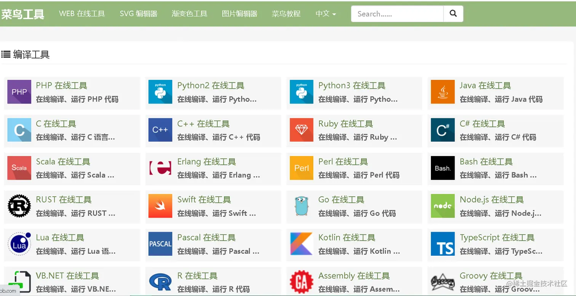576x296 pixels.
Task: Click the Python2 logo icon
Action: (160, 92)
